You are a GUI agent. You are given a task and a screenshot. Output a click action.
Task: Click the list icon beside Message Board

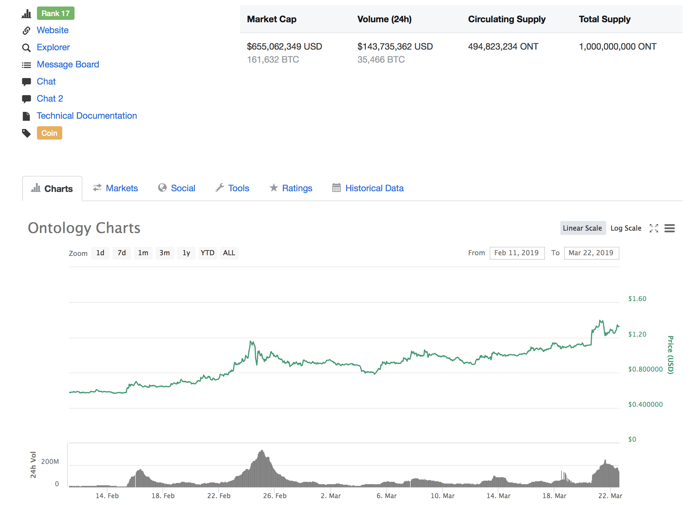click(26, 65)
